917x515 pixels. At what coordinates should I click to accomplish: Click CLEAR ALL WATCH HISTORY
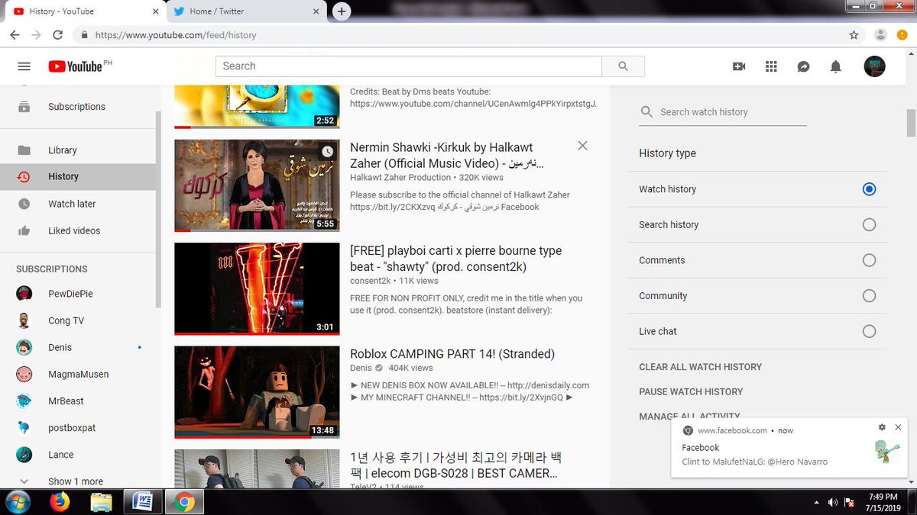point(701,367)
